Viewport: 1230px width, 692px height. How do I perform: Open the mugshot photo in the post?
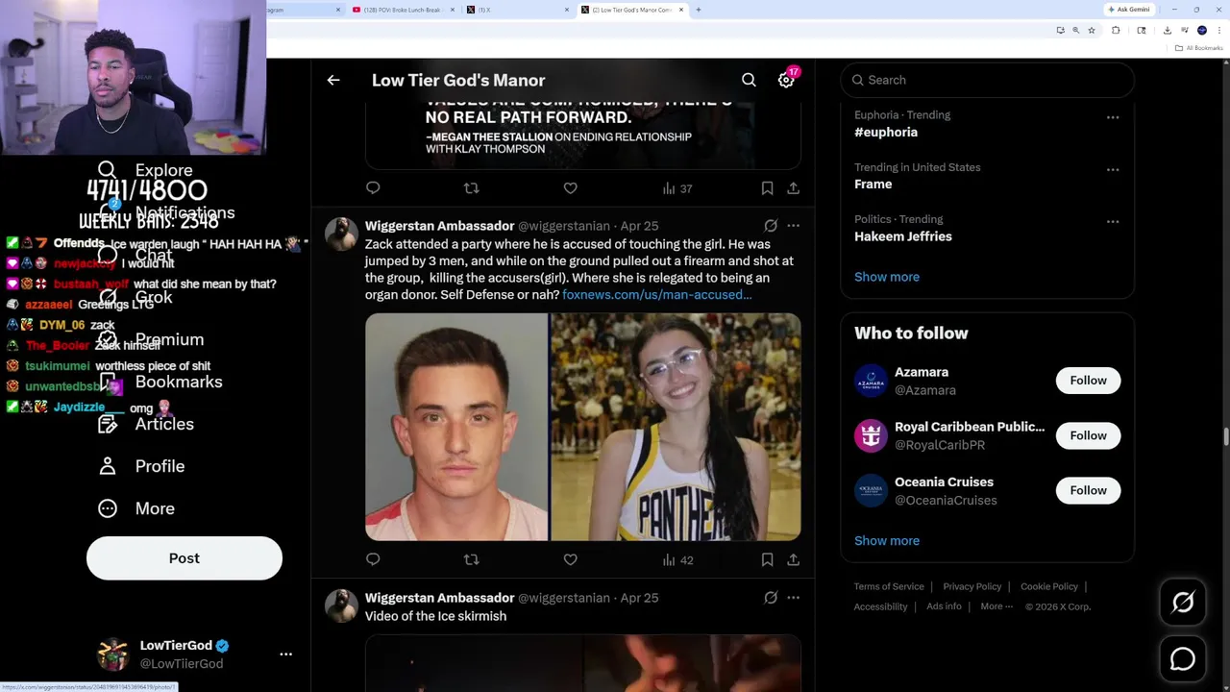point(456,427)
